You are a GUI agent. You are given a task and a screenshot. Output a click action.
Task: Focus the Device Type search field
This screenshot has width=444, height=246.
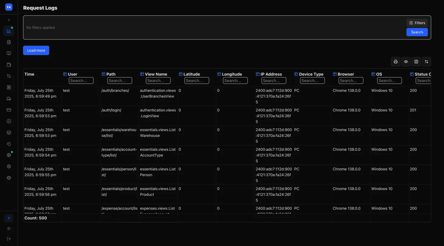click(x=312, y=81)
